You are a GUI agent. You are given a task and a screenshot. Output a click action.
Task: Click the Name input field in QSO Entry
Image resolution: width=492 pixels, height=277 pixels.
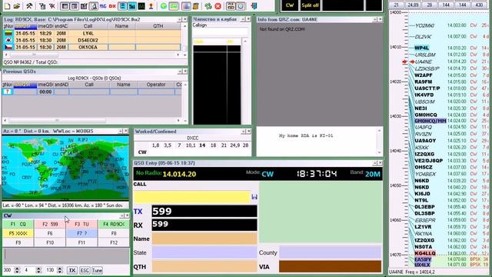204,239
